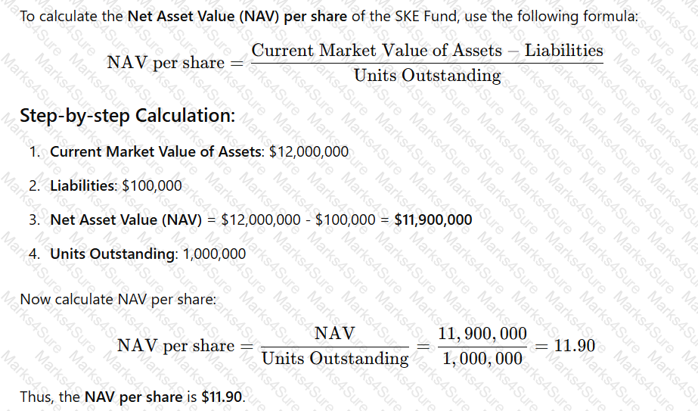Click the formula numerator 'Current Market Value of Assets'
The image size is (698, 411).
[x=377, y=51]
